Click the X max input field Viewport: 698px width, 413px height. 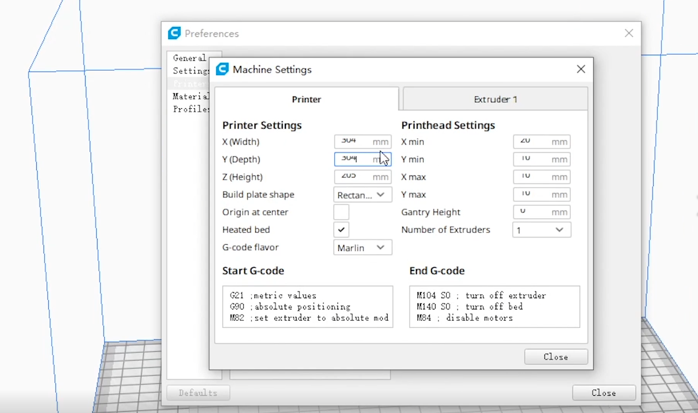point(542,177)
